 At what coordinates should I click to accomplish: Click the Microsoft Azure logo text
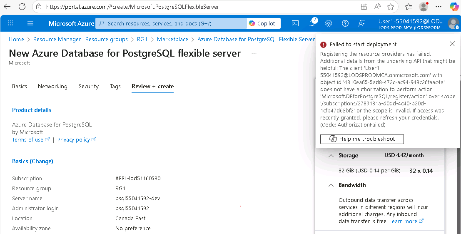(72, 23)
